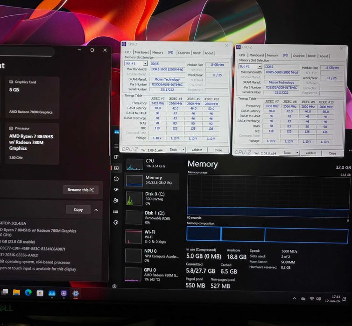352x326 pixels.
Task: Click Tools button in left CPU-Z window
Action: point(173,150)
